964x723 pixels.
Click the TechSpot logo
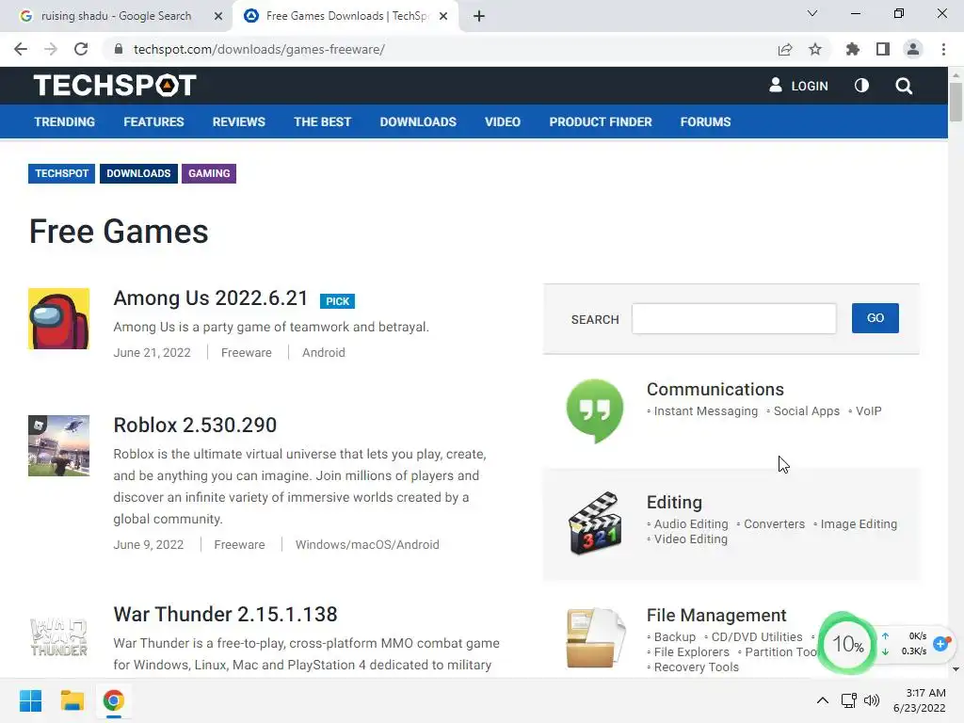pyautogui.click(x=115, y=86)
